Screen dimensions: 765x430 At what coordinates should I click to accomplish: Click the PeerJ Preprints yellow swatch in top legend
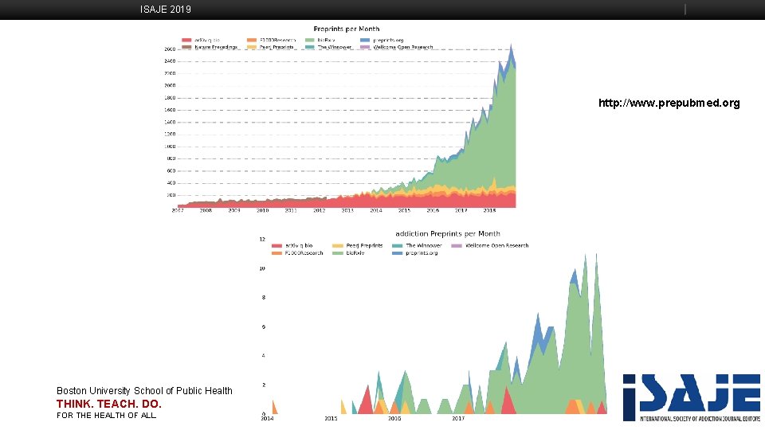pos(251,47)
